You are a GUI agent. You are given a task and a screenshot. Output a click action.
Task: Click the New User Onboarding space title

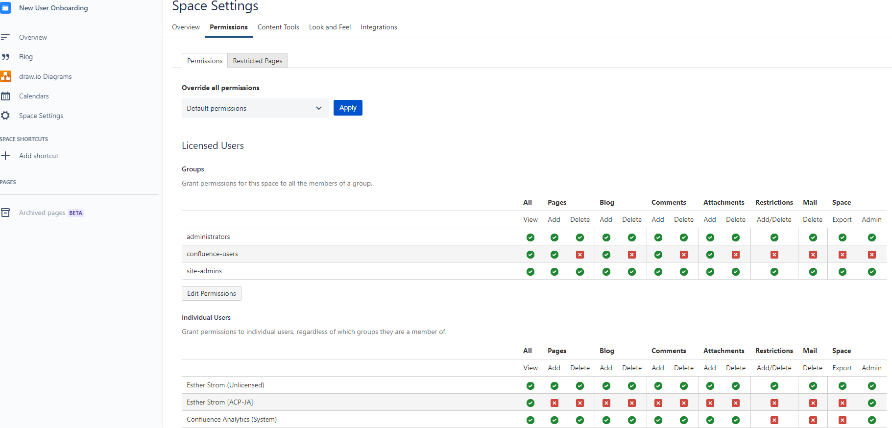click(x=53, y=8)
